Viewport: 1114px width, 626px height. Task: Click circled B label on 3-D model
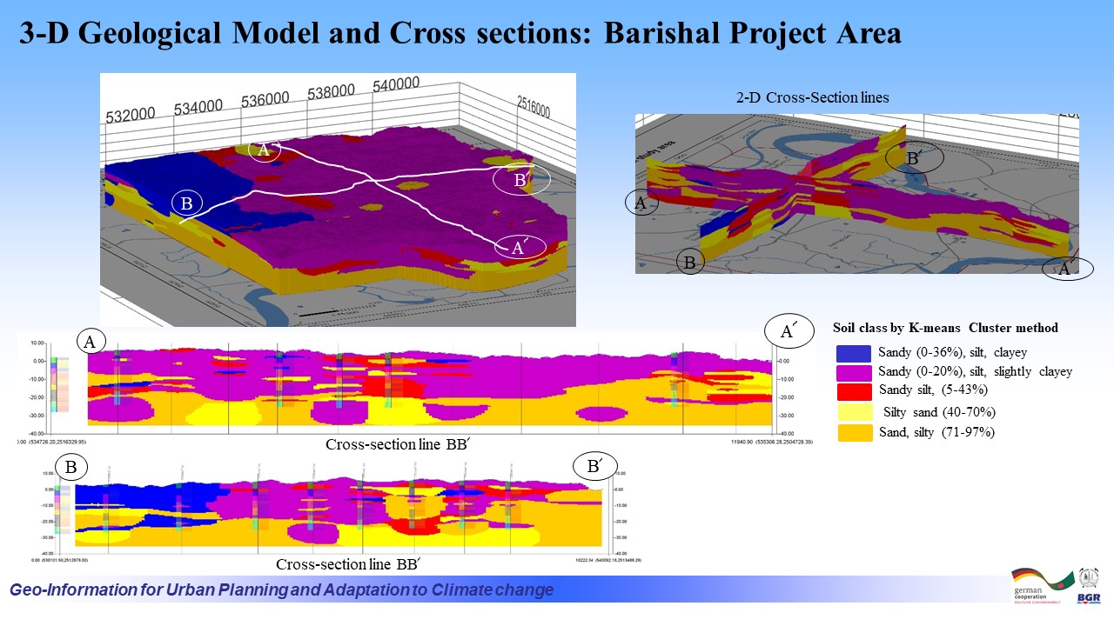point(186,203)
